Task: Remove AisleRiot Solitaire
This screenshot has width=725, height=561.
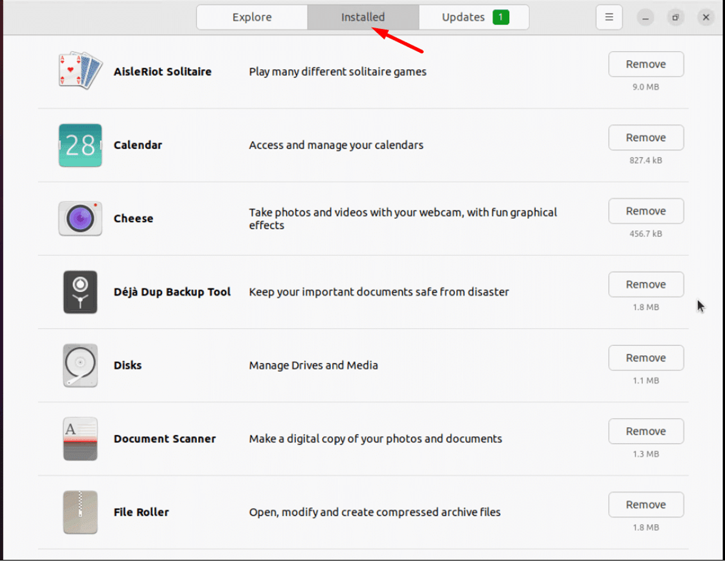Action: [646, 64]
